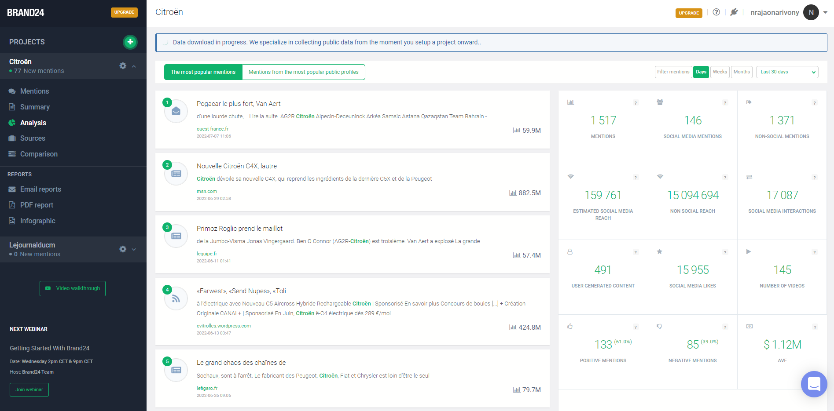834x411 pixels.
Task: Click sidebar UPGRADE button
Action: coord(124,12)
